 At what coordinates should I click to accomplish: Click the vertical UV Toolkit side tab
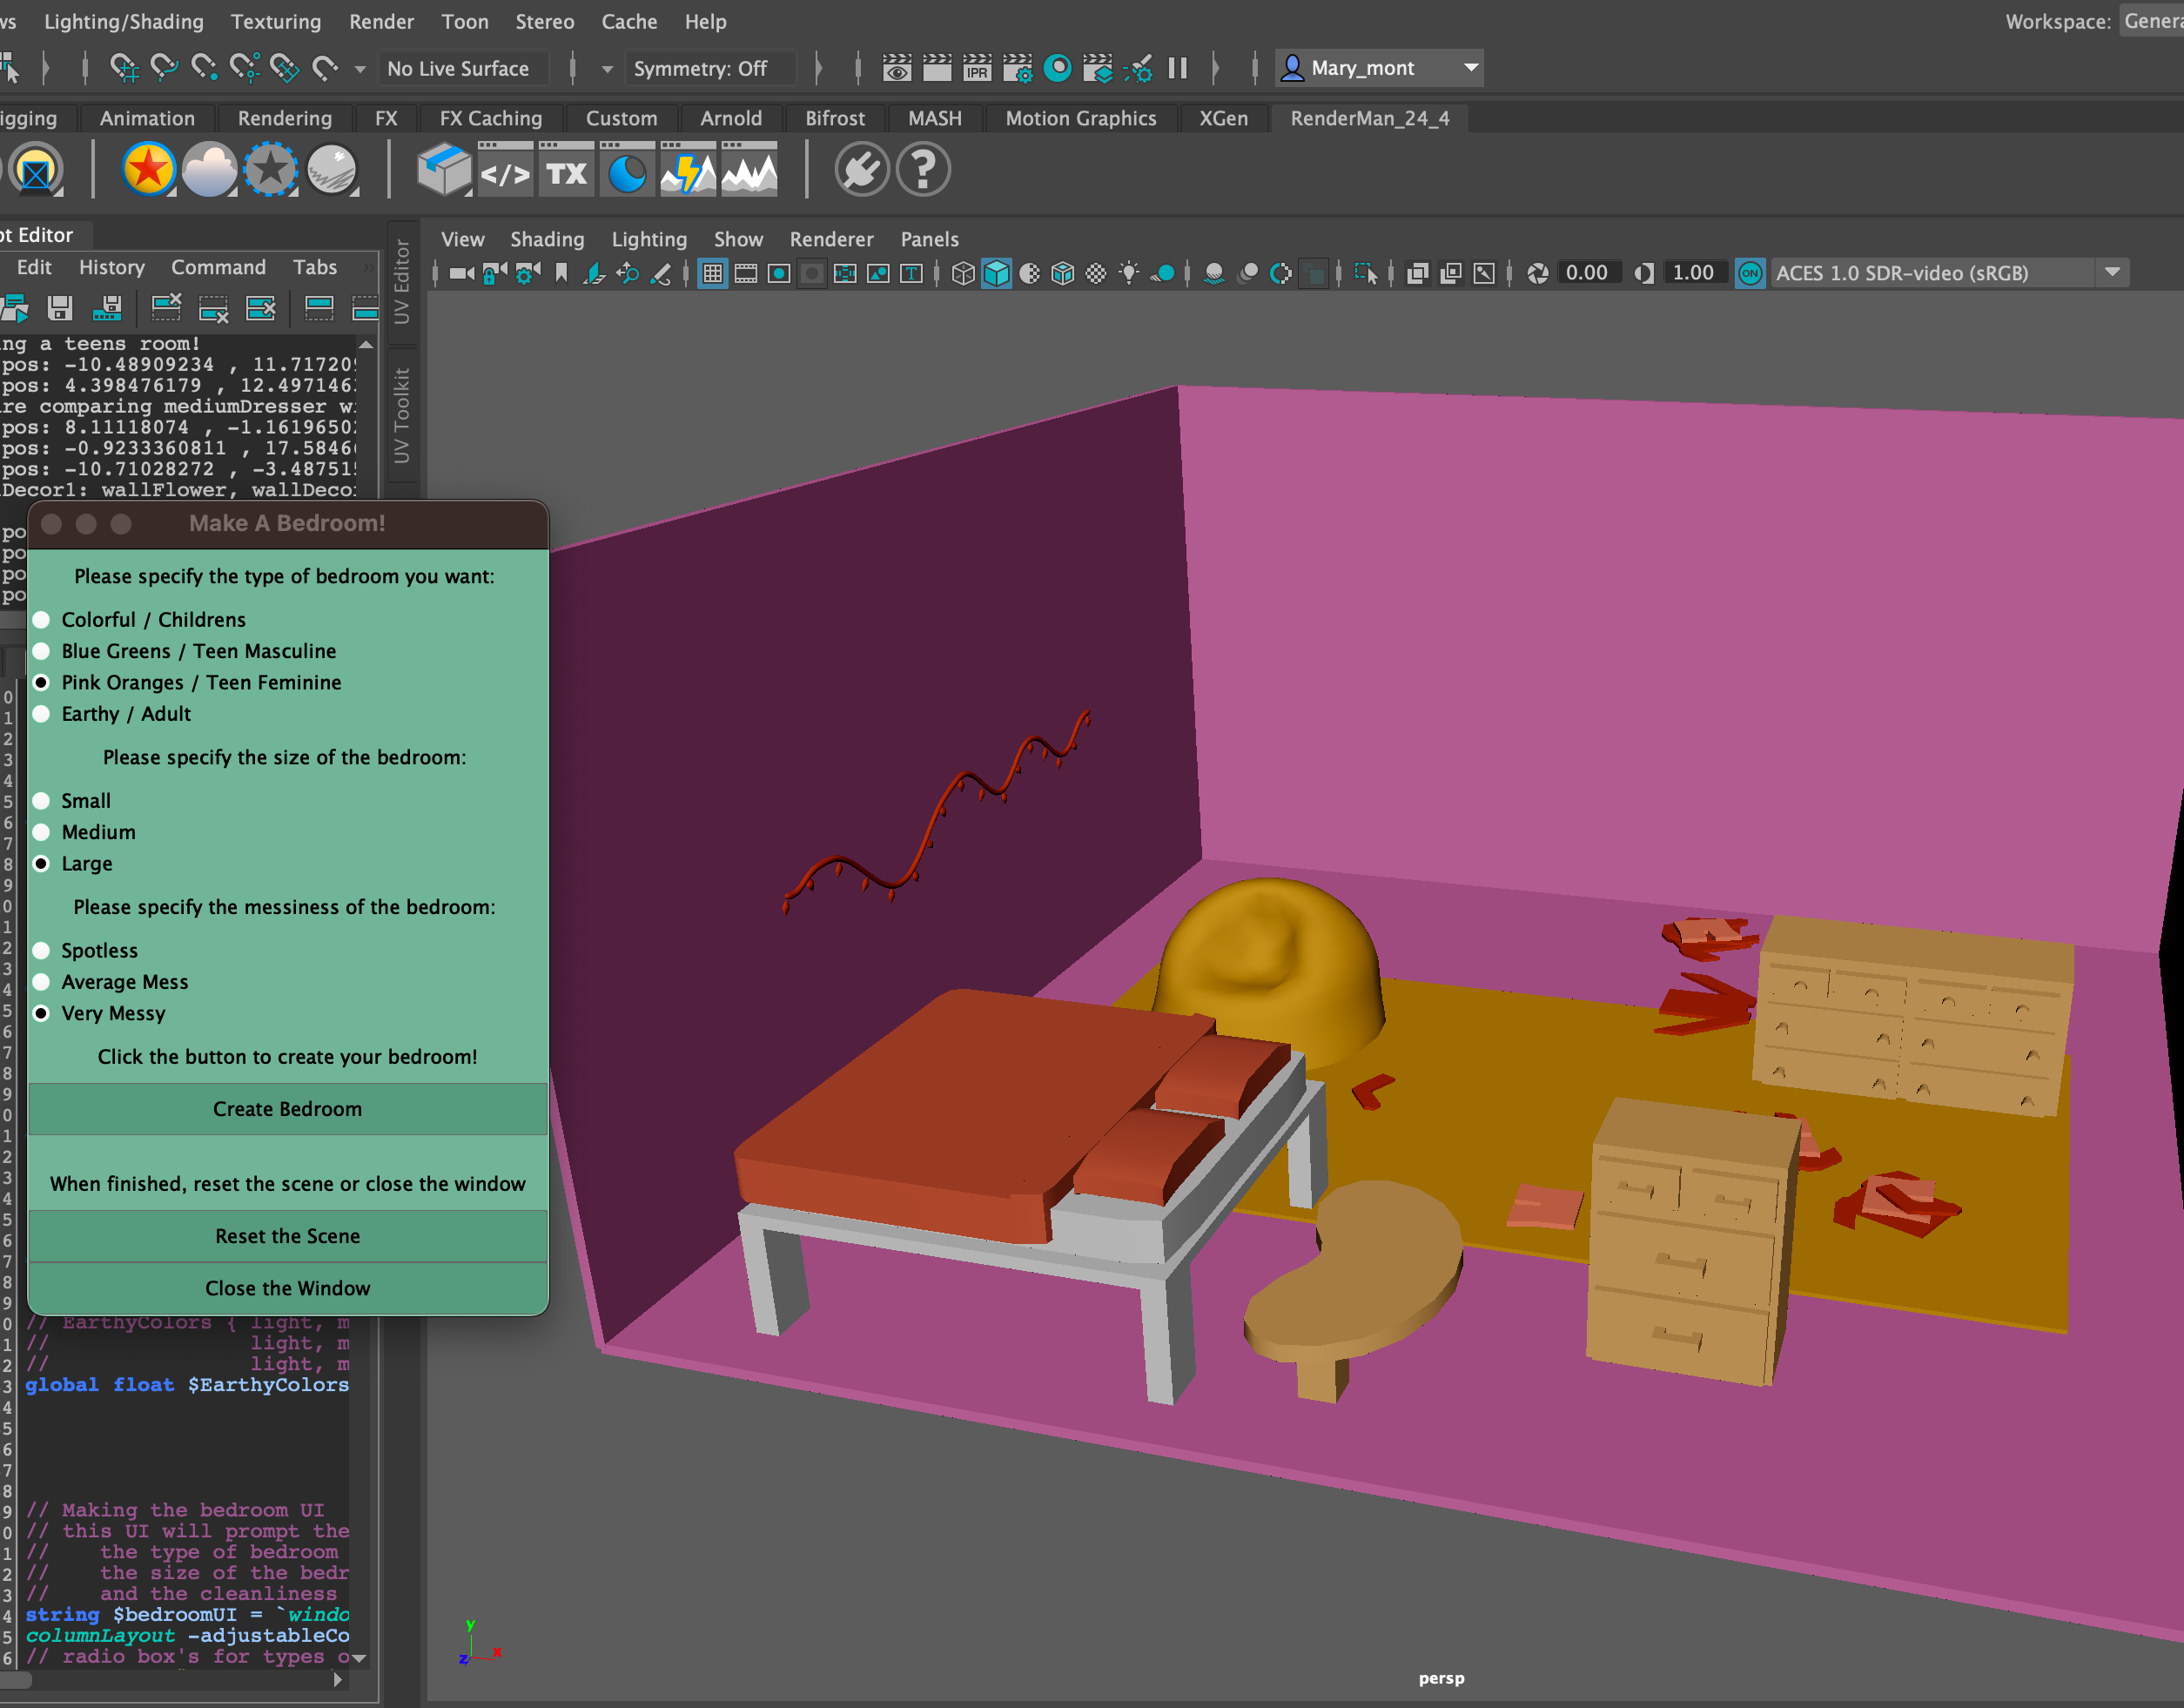(x=402, y=415)
